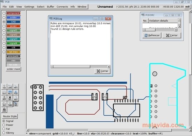Screen dimensions: 192x136
Task: Open the View menu
Action: click(x=19, y=7)
